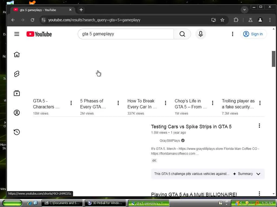The image size is (277, 207).
Task: Click the 1.8M views text
Action: 159,133
